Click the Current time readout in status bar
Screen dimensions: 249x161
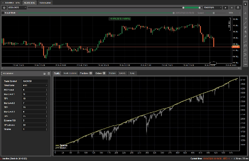coord(206,159)
